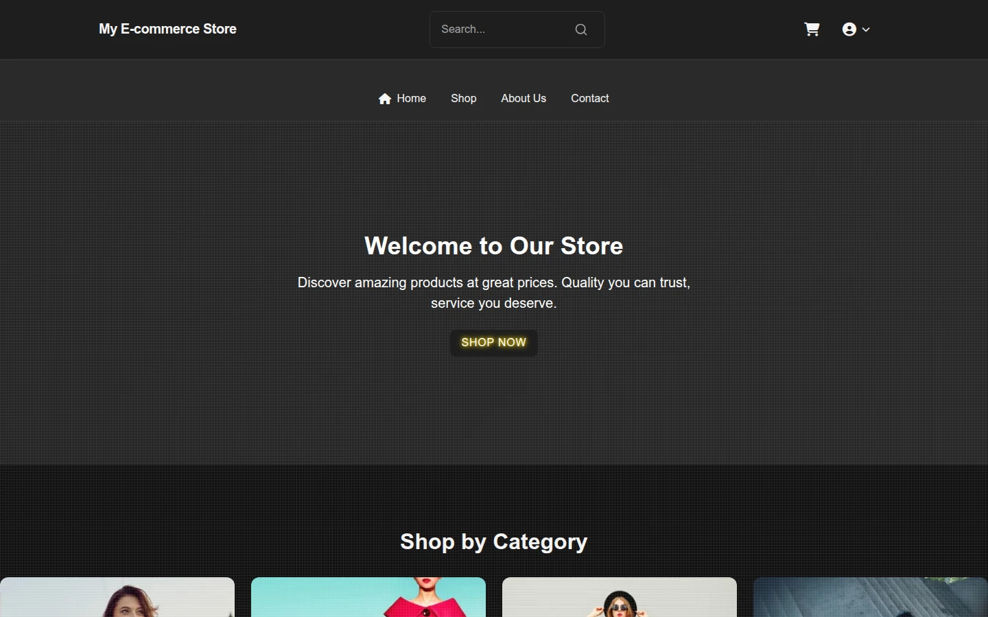Click the house icon beside Home

pyautogui.click(x=385, y=99)
